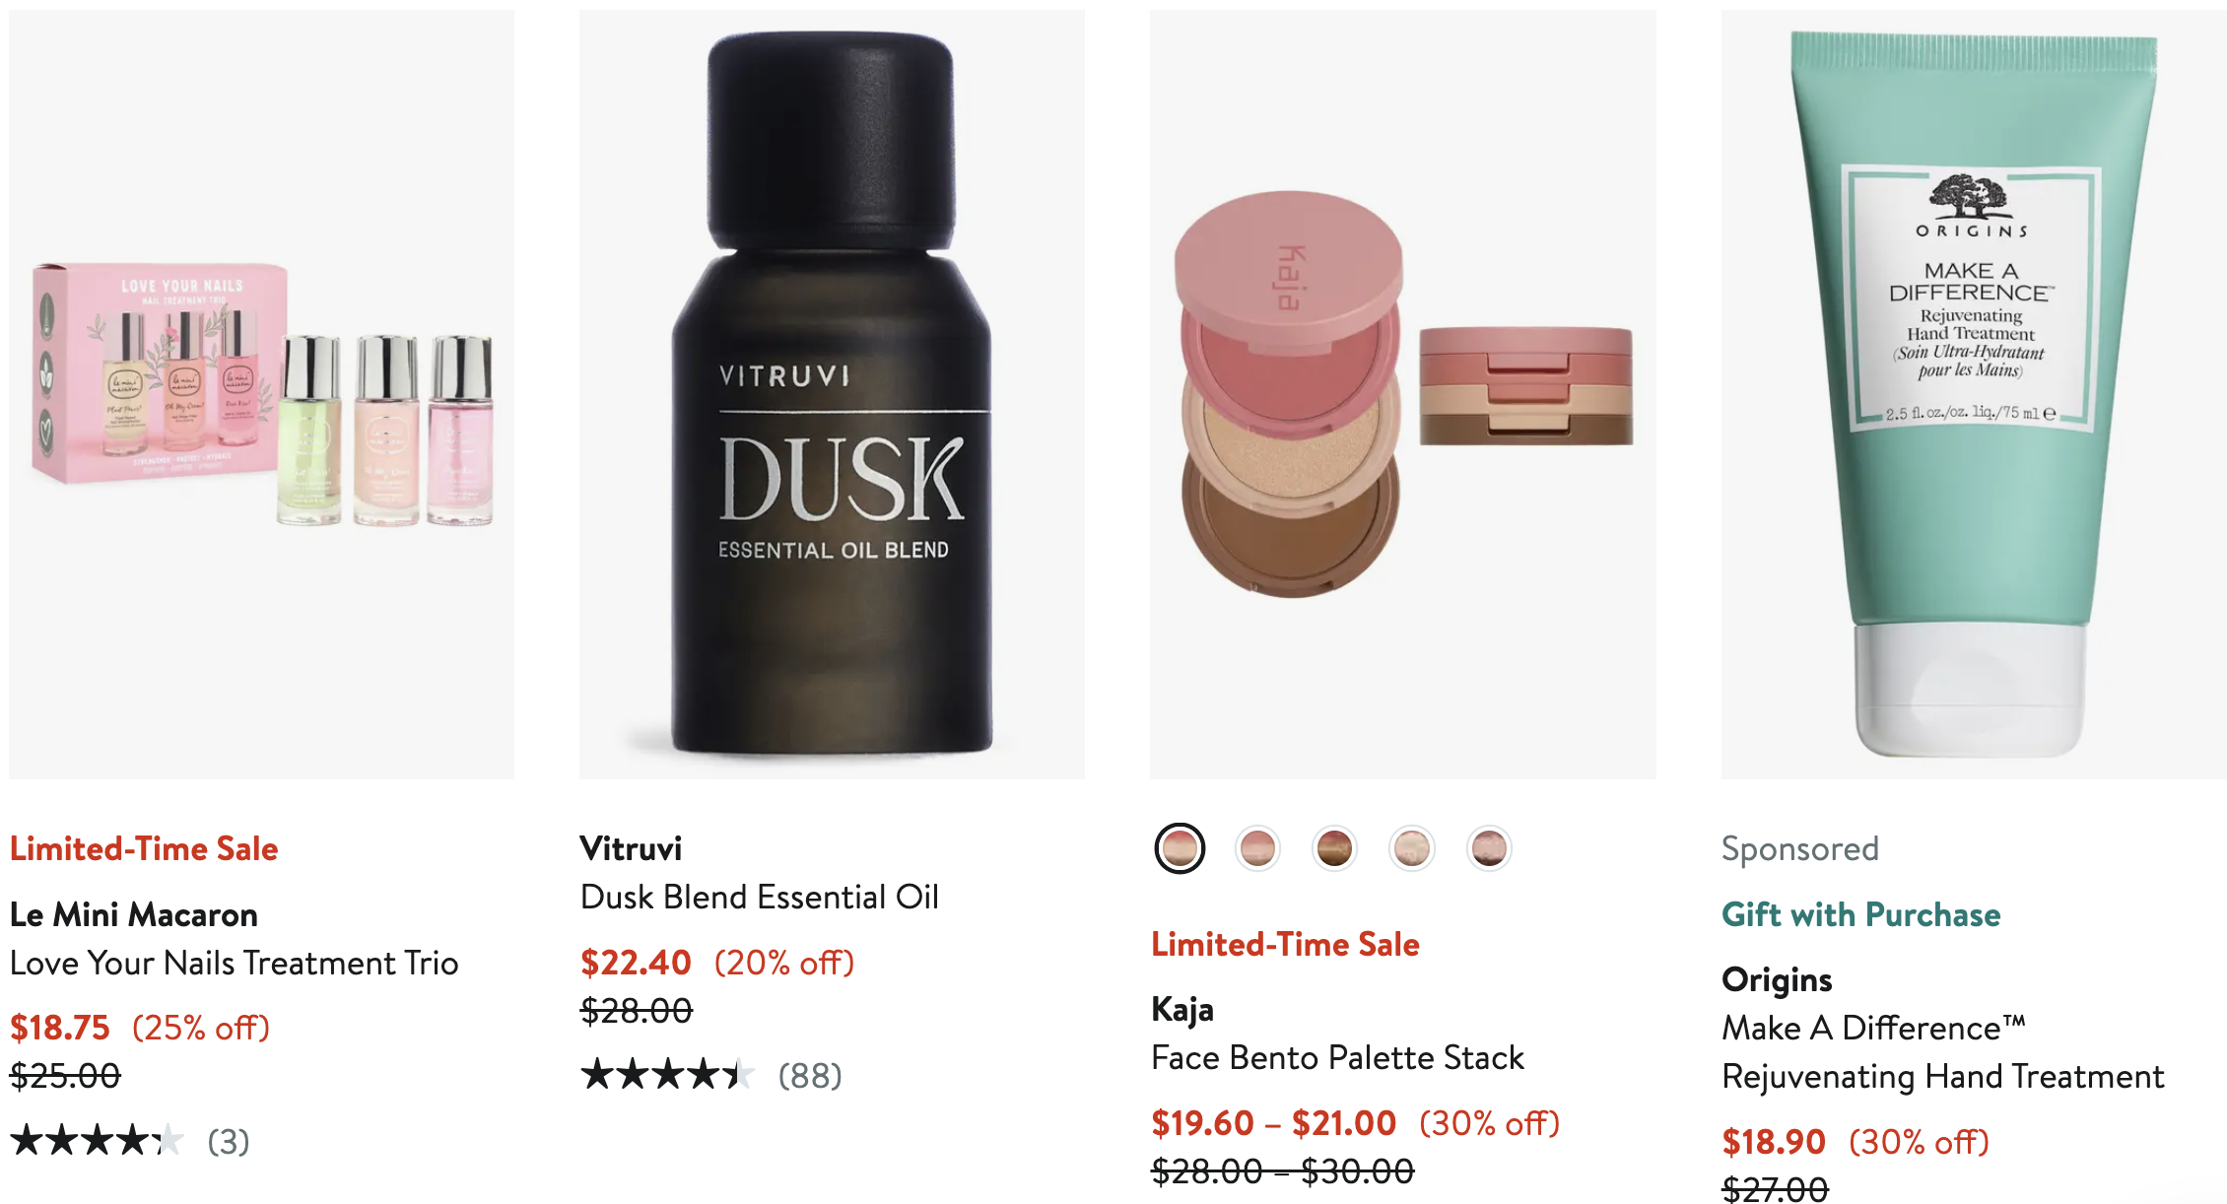
Task: Choose the second Kaja shade swatch
Action: click(x=1257, y=848)
